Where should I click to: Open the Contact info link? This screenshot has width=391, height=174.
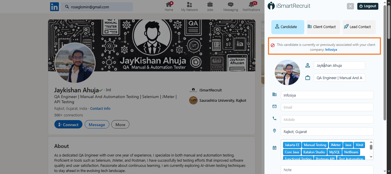coord(100,109)
